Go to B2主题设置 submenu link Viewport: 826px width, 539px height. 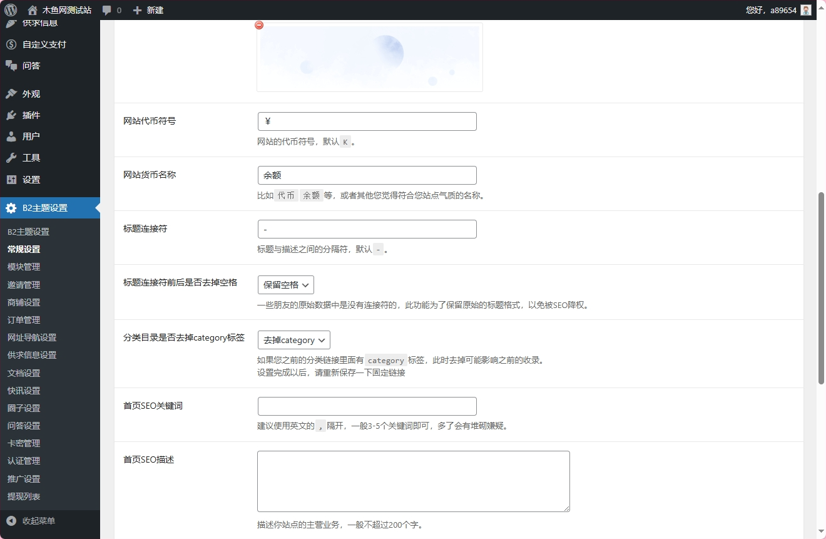(x=28, y=232)
